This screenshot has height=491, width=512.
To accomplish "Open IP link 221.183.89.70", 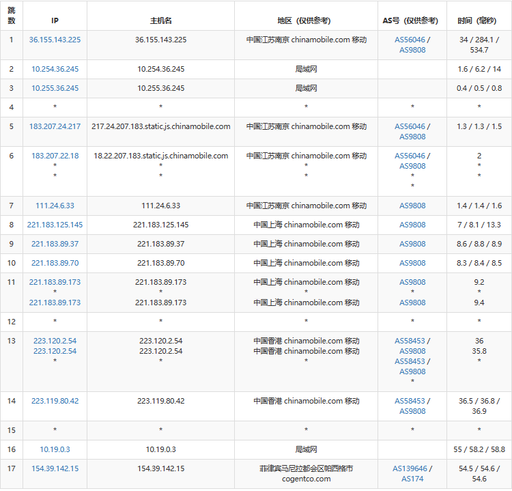I will tap(55, 263).
